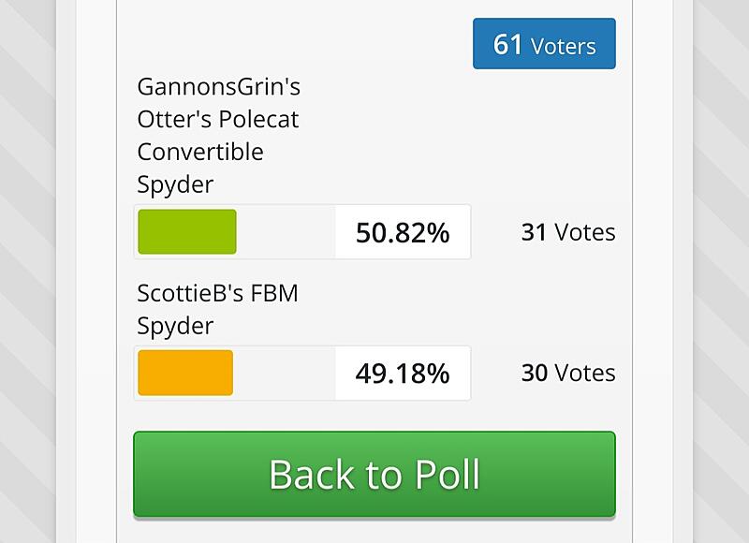This screenshot has width=749, height=543.
Task: Click the 31 Votes label
Action: coord(568,232)
